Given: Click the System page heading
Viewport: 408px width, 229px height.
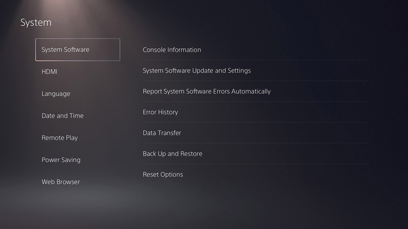Looking at the screenshot, I should (x=36, y=22).
